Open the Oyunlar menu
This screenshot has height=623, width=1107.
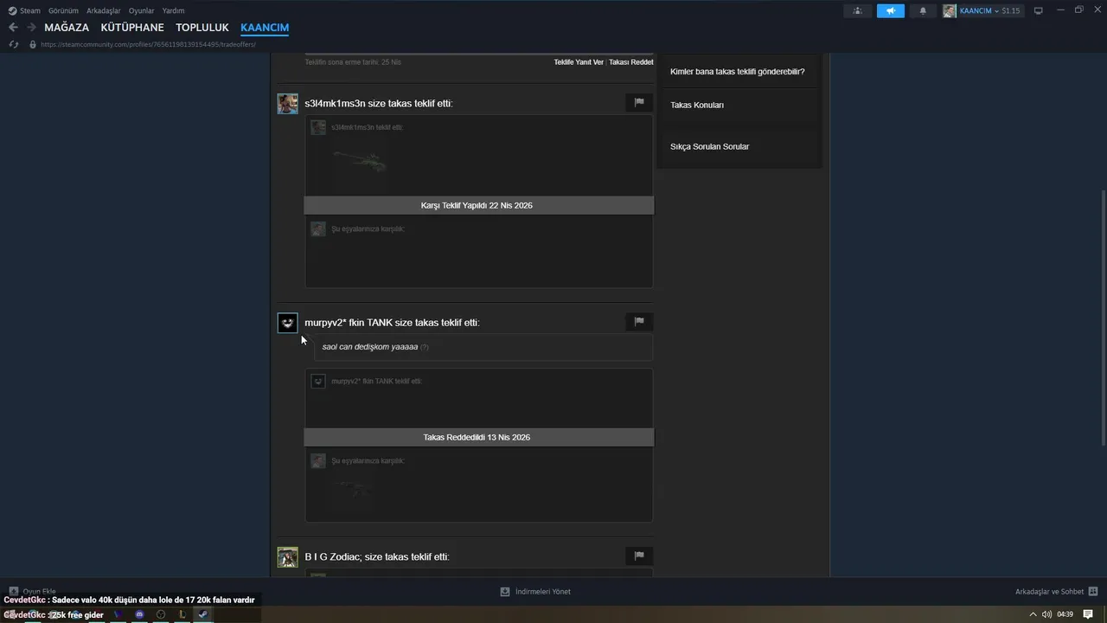click(141, 10)
